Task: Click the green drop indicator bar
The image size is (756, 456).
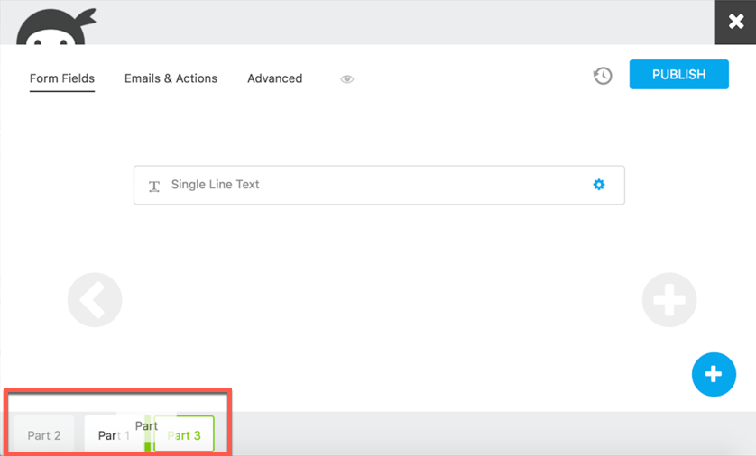Action: pyautogui.click(x=148, y=445)
